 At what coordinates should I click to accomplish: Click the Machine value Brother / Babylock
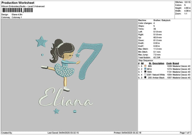point(162,20)
